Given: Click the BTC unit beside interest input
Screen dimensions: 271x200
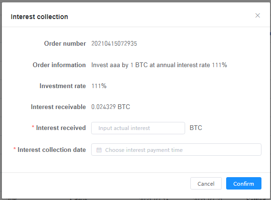Looking at the screenshot, I should 196,128.
